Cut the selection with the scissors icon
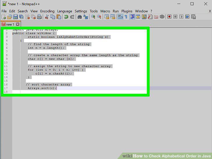 (47, 17)
